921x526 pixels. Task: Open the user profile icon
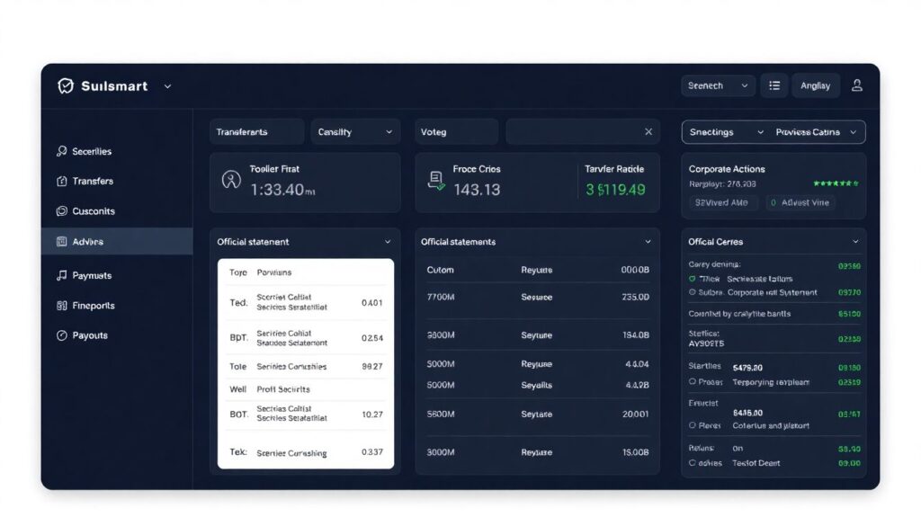[x=856, y=85]
